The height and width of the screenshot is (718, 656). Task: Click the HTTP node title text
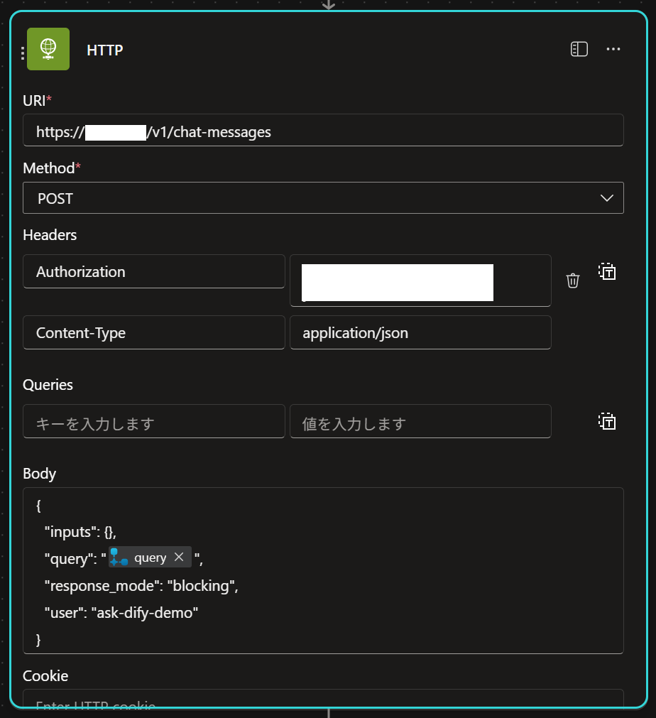click(104, 50)
